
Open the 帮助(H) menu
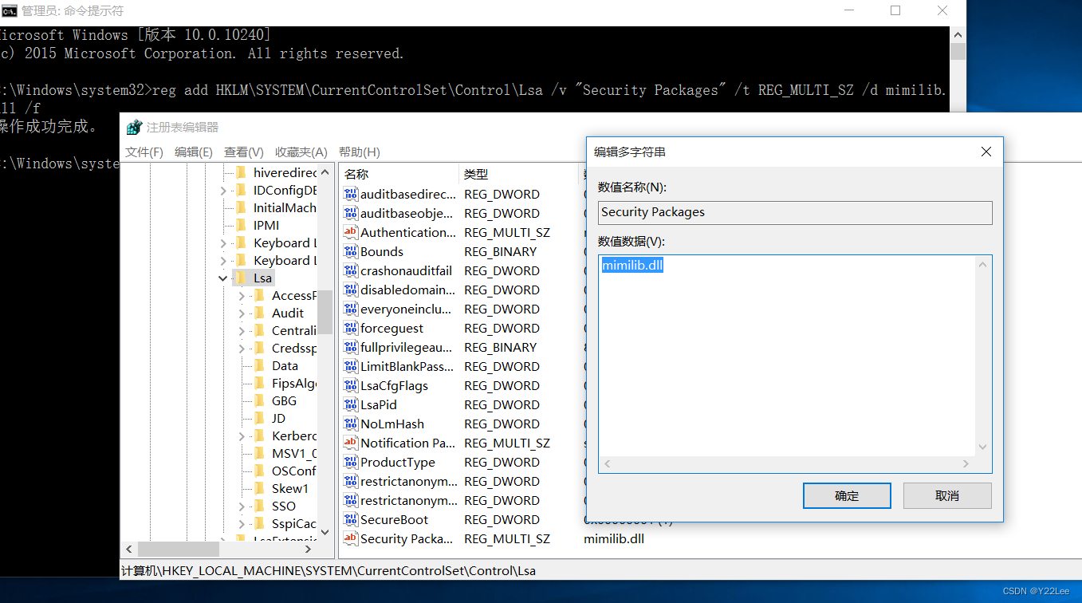tap(360, 152)
